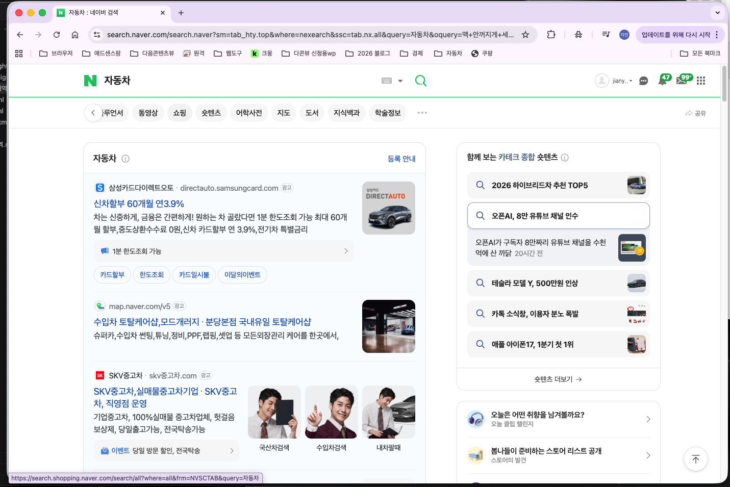Image resolution: width=730 pixels, height=487 pixels.
Task: Open Naver Mail icon with 99+ badge
Action: tap(681, 81)
